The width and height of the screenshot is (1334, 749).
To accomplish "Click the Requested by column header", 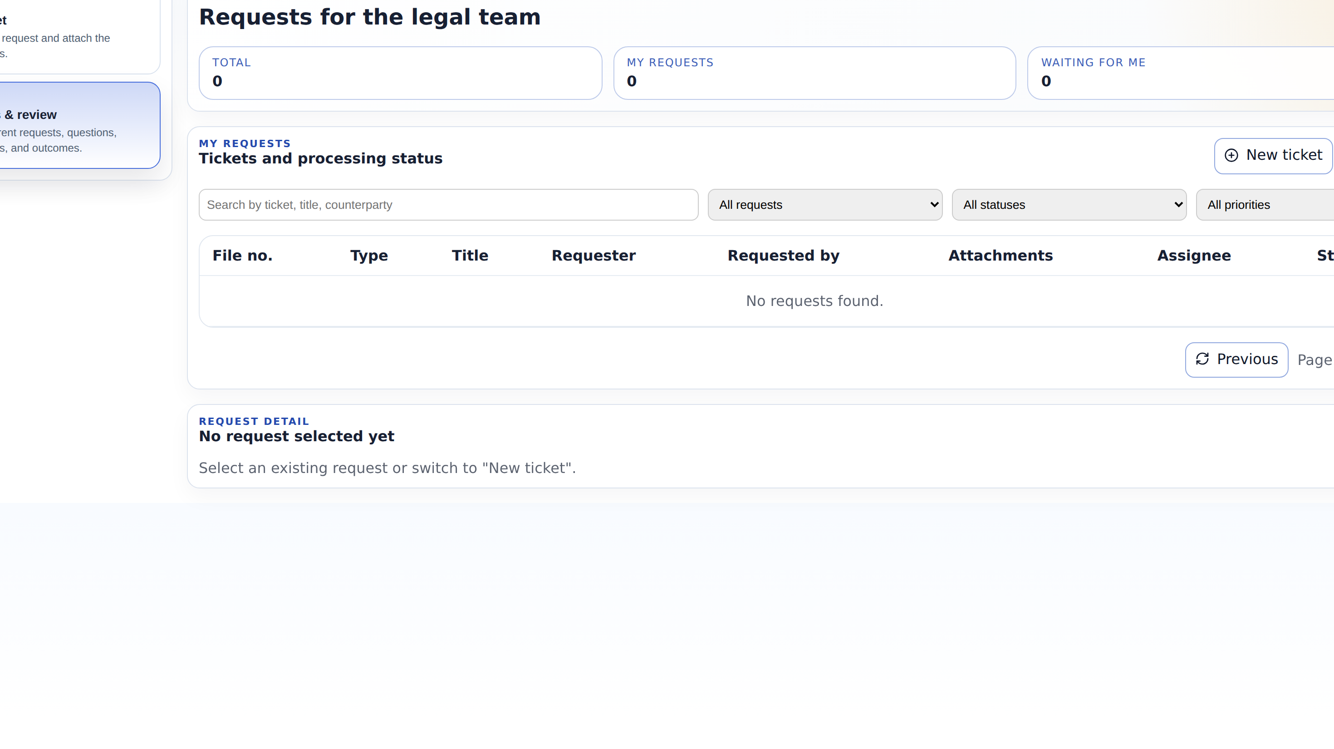I will (x=784, y=256).
